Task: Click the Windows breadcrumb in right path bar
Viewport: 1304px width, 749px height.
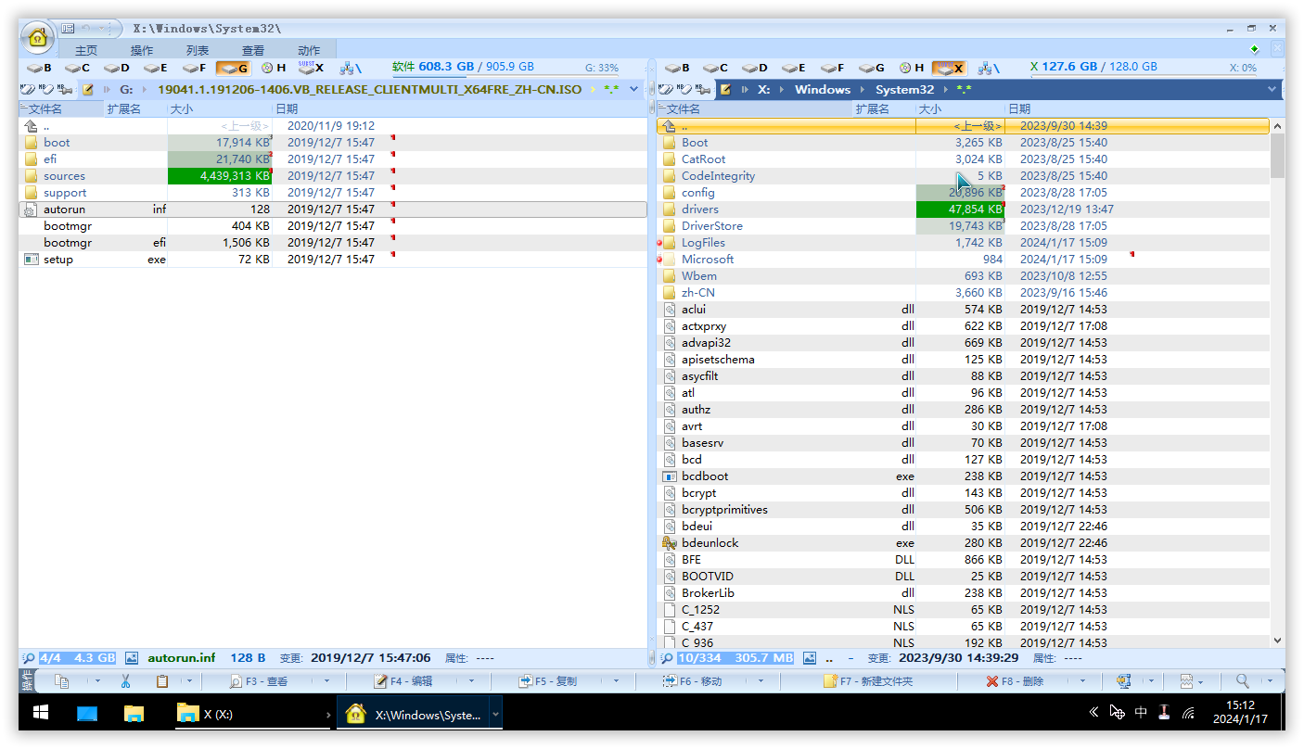Action: point(823,90)
